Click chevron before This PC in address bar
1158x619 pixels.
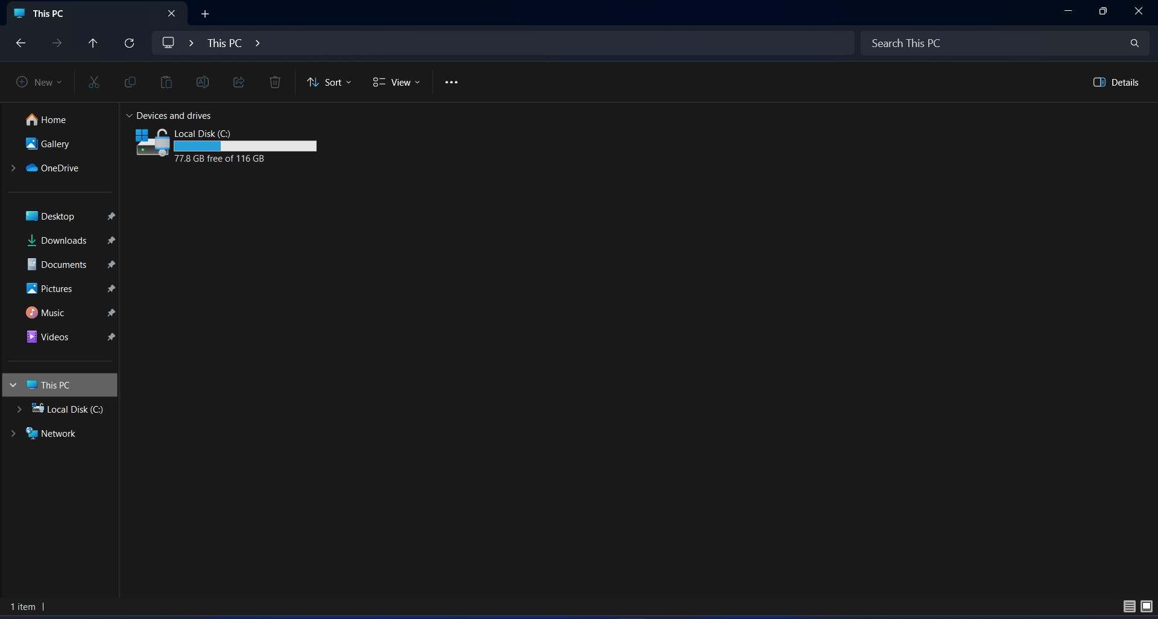[191, 43]
